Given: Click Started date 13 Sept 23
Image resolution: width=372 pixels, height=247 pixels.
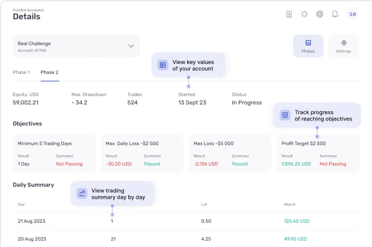Looking at the screenshot, I should (x=192, y=102).
